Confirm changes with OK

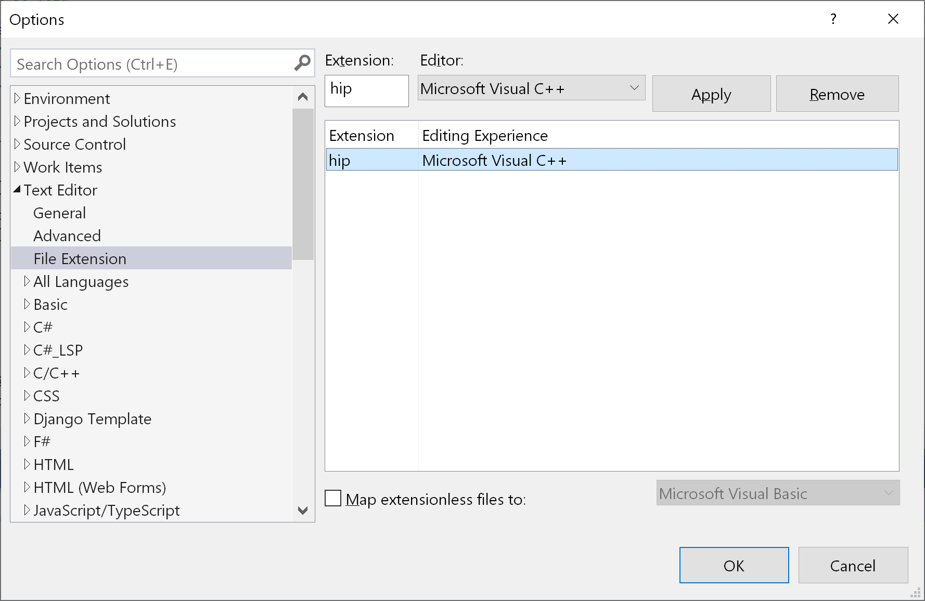[734, 565]
